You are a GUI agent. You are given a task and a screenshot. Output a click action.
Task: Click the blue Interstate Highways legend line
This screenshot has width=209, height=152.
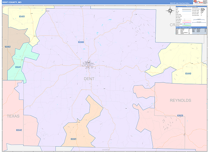[x=187, y=24]
